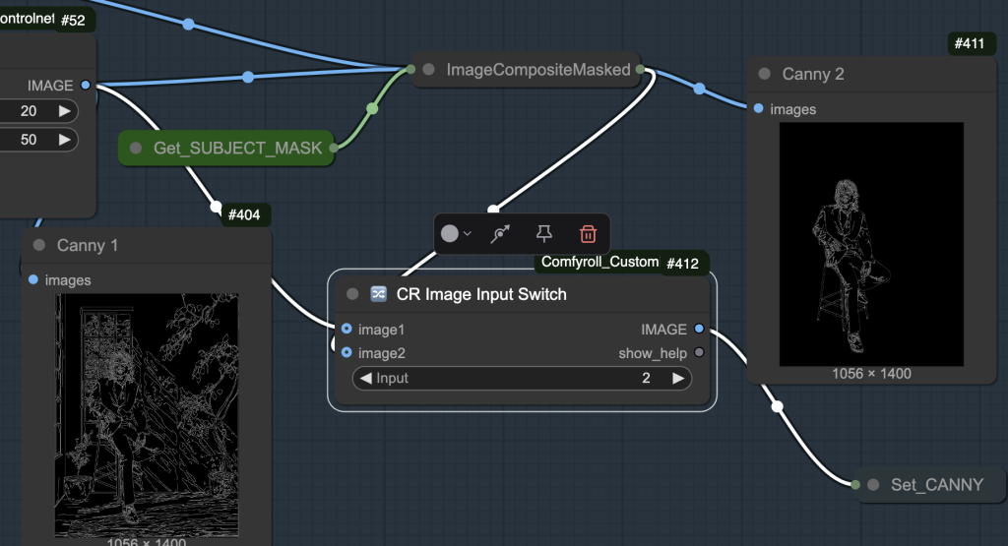Click the Canny 1 title text
This screenshot has height=546, width=1008.
point(88,245)
